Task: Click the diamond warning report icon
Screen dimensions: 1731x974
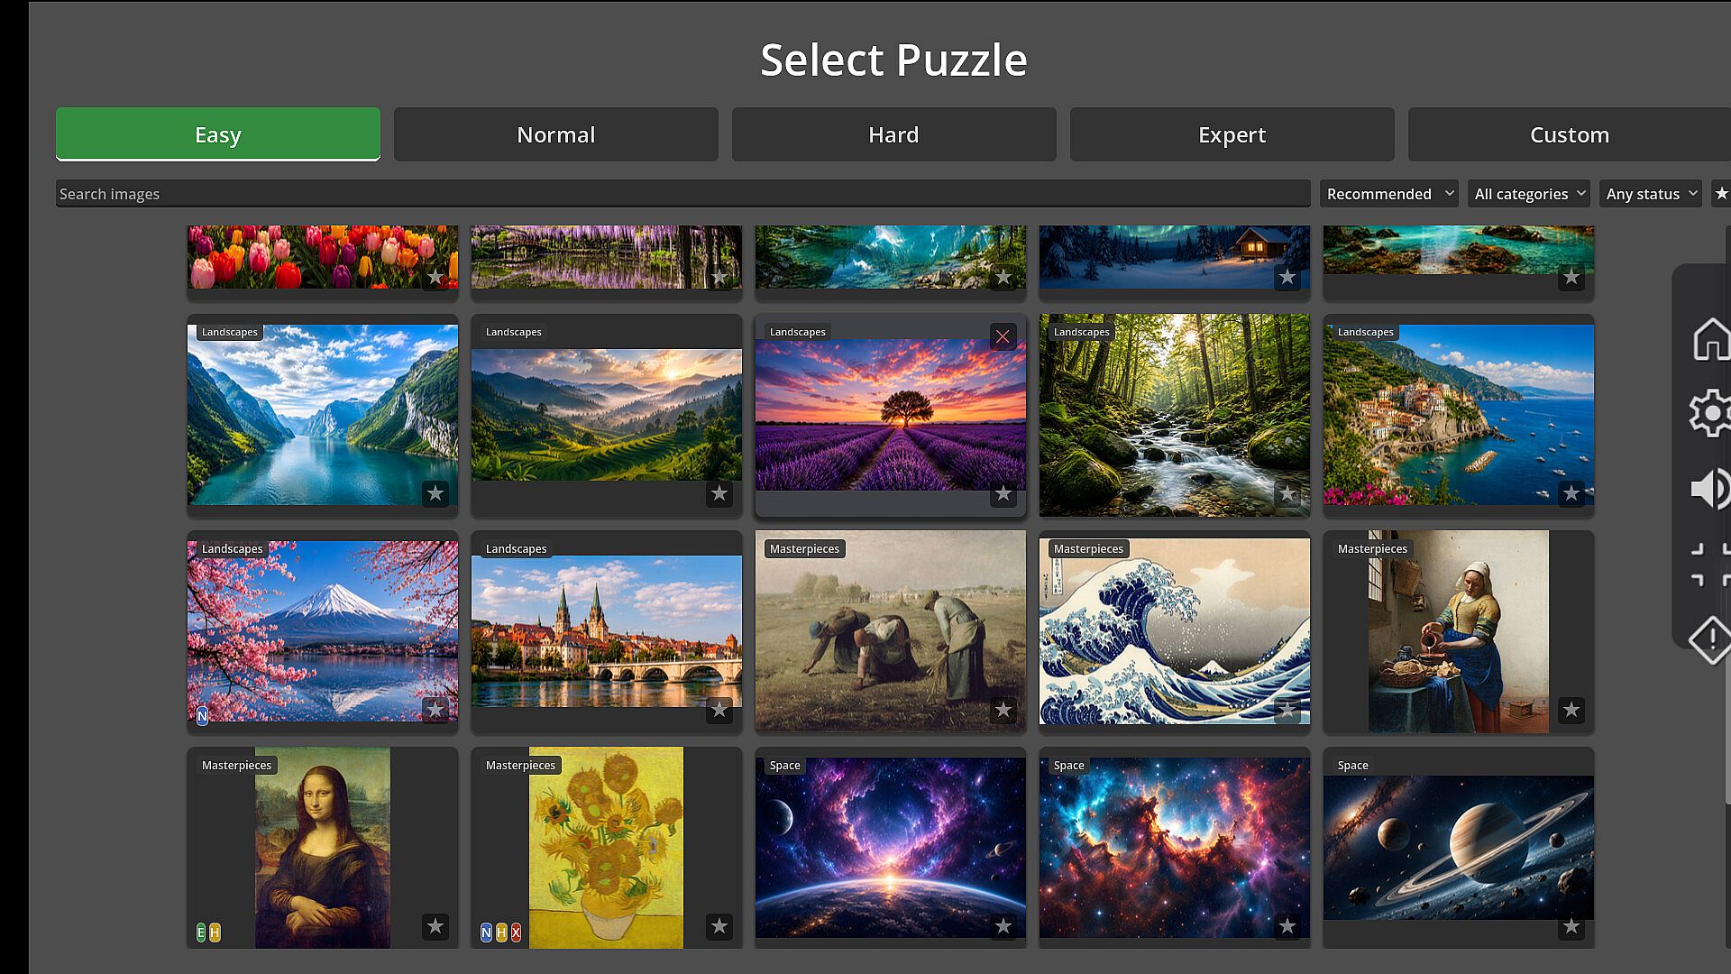Action: [x=1711, y=640]
